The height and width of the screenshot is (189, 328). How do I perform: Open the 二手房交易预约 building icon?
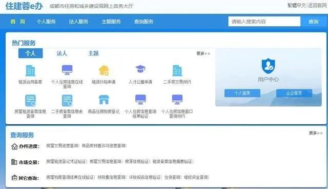pyautogui.click(x=177, y=70)
